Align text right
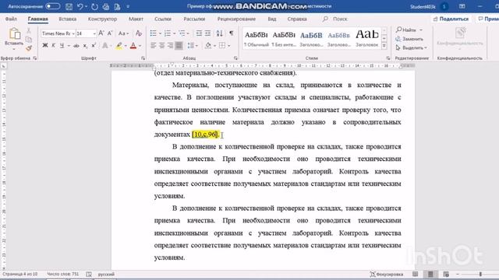The image size is (499, 280). 170,46
